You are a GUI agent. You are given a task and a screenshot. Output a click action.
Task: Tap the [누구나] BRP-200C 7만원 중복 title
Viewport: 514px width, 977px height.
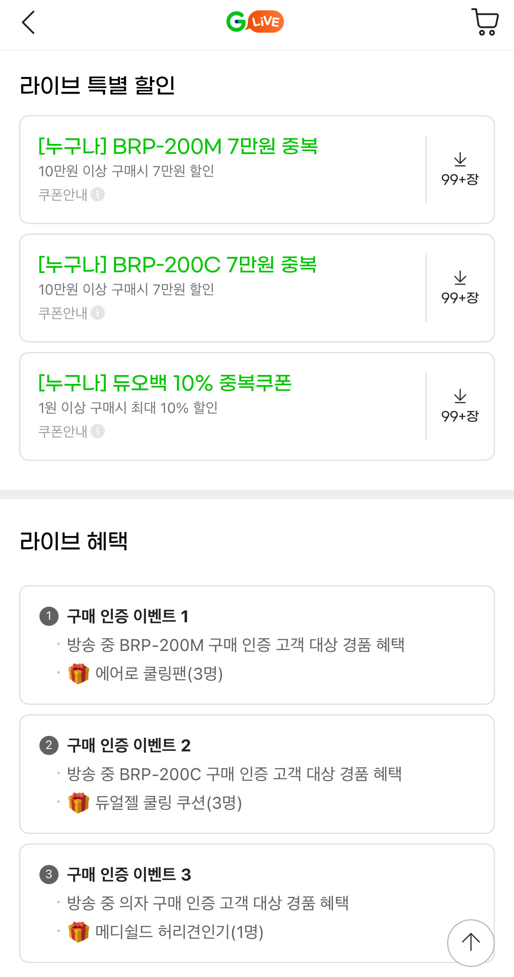[x=177, y=265]
